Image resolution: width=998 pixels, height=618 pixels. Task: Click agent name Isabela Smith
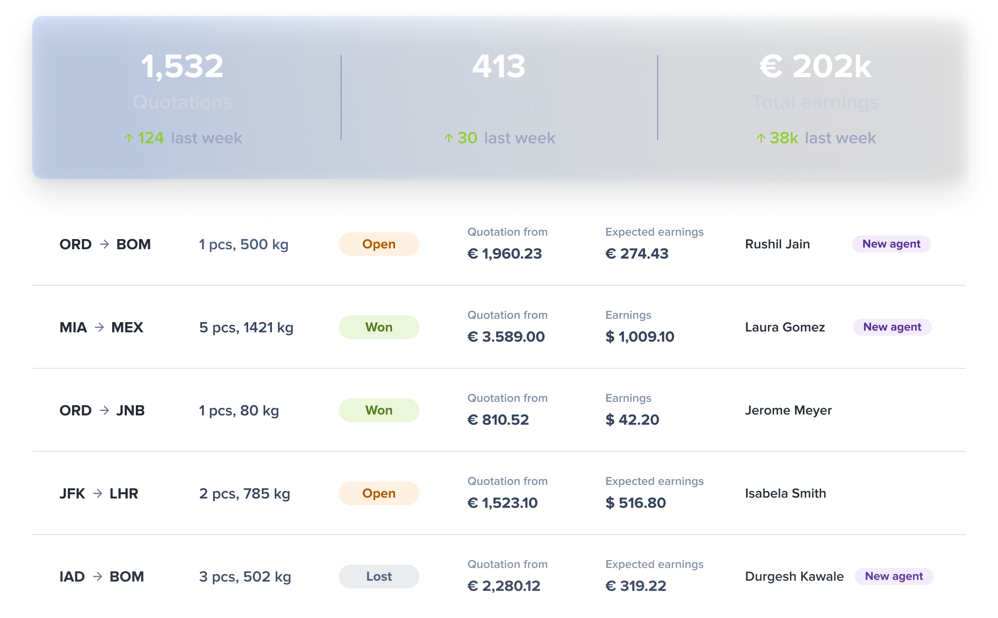click(785, 493)
